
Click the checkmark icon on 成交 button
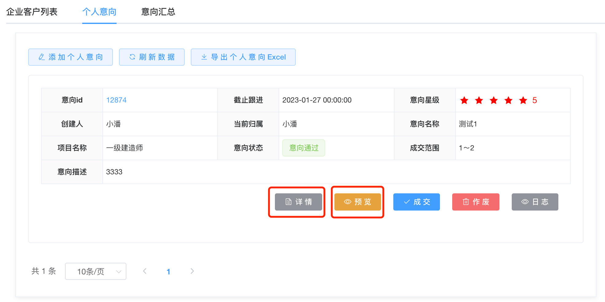point(407,202)
